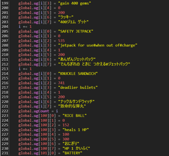Click global.ug[i][5] on line 201

35,13
